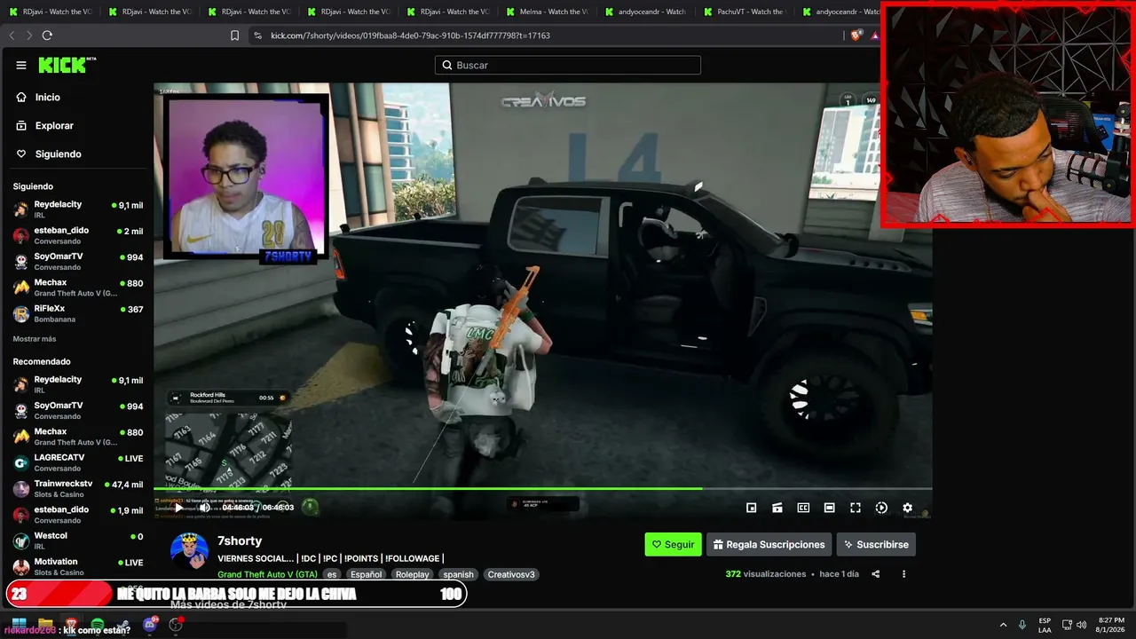Click the Siguiendo heart icon
Image resolution: width=1136 pixels, height=639 pixels.
coord(21,154)
